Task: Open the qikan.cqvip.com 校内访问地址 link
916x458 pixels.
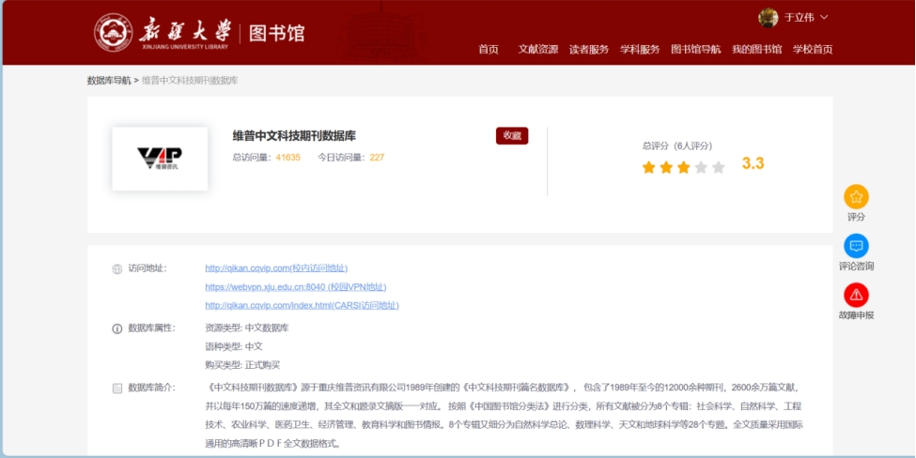Action: click(x=276, y=268)
